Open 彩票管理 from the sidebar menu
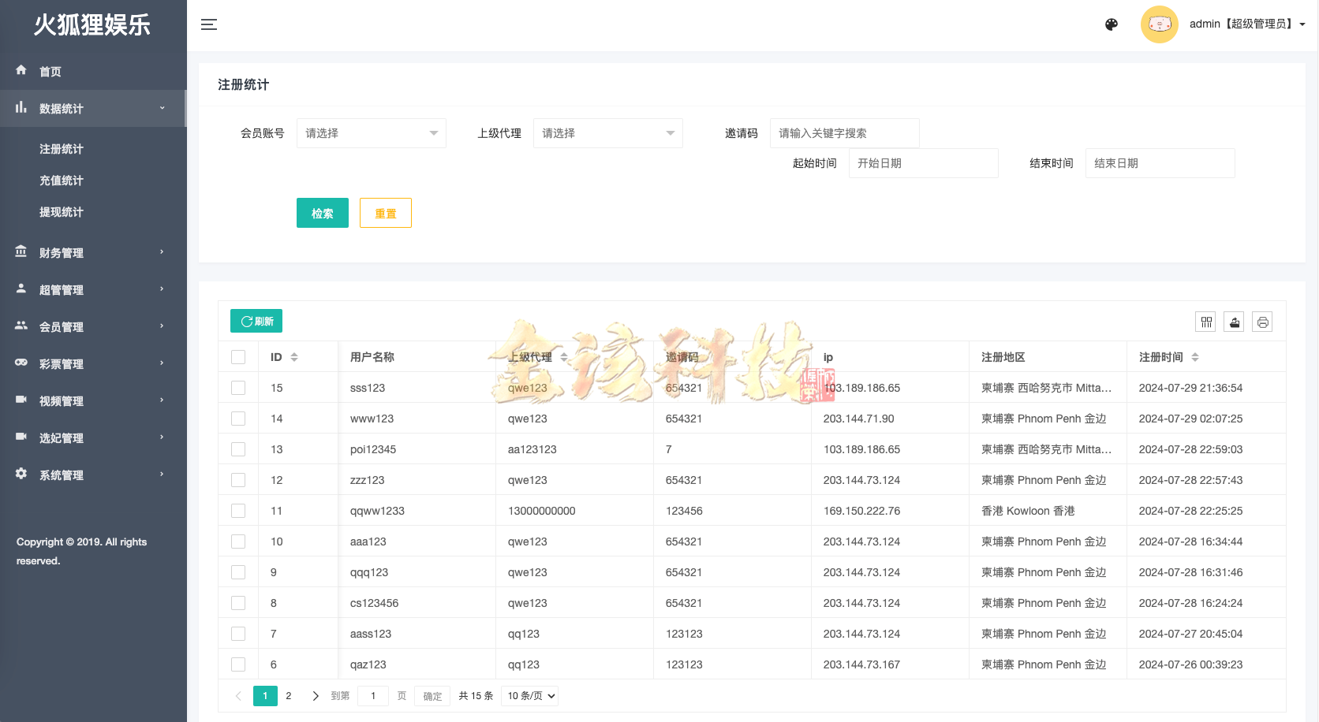1319x722 pixels. [x=61, y=363]
